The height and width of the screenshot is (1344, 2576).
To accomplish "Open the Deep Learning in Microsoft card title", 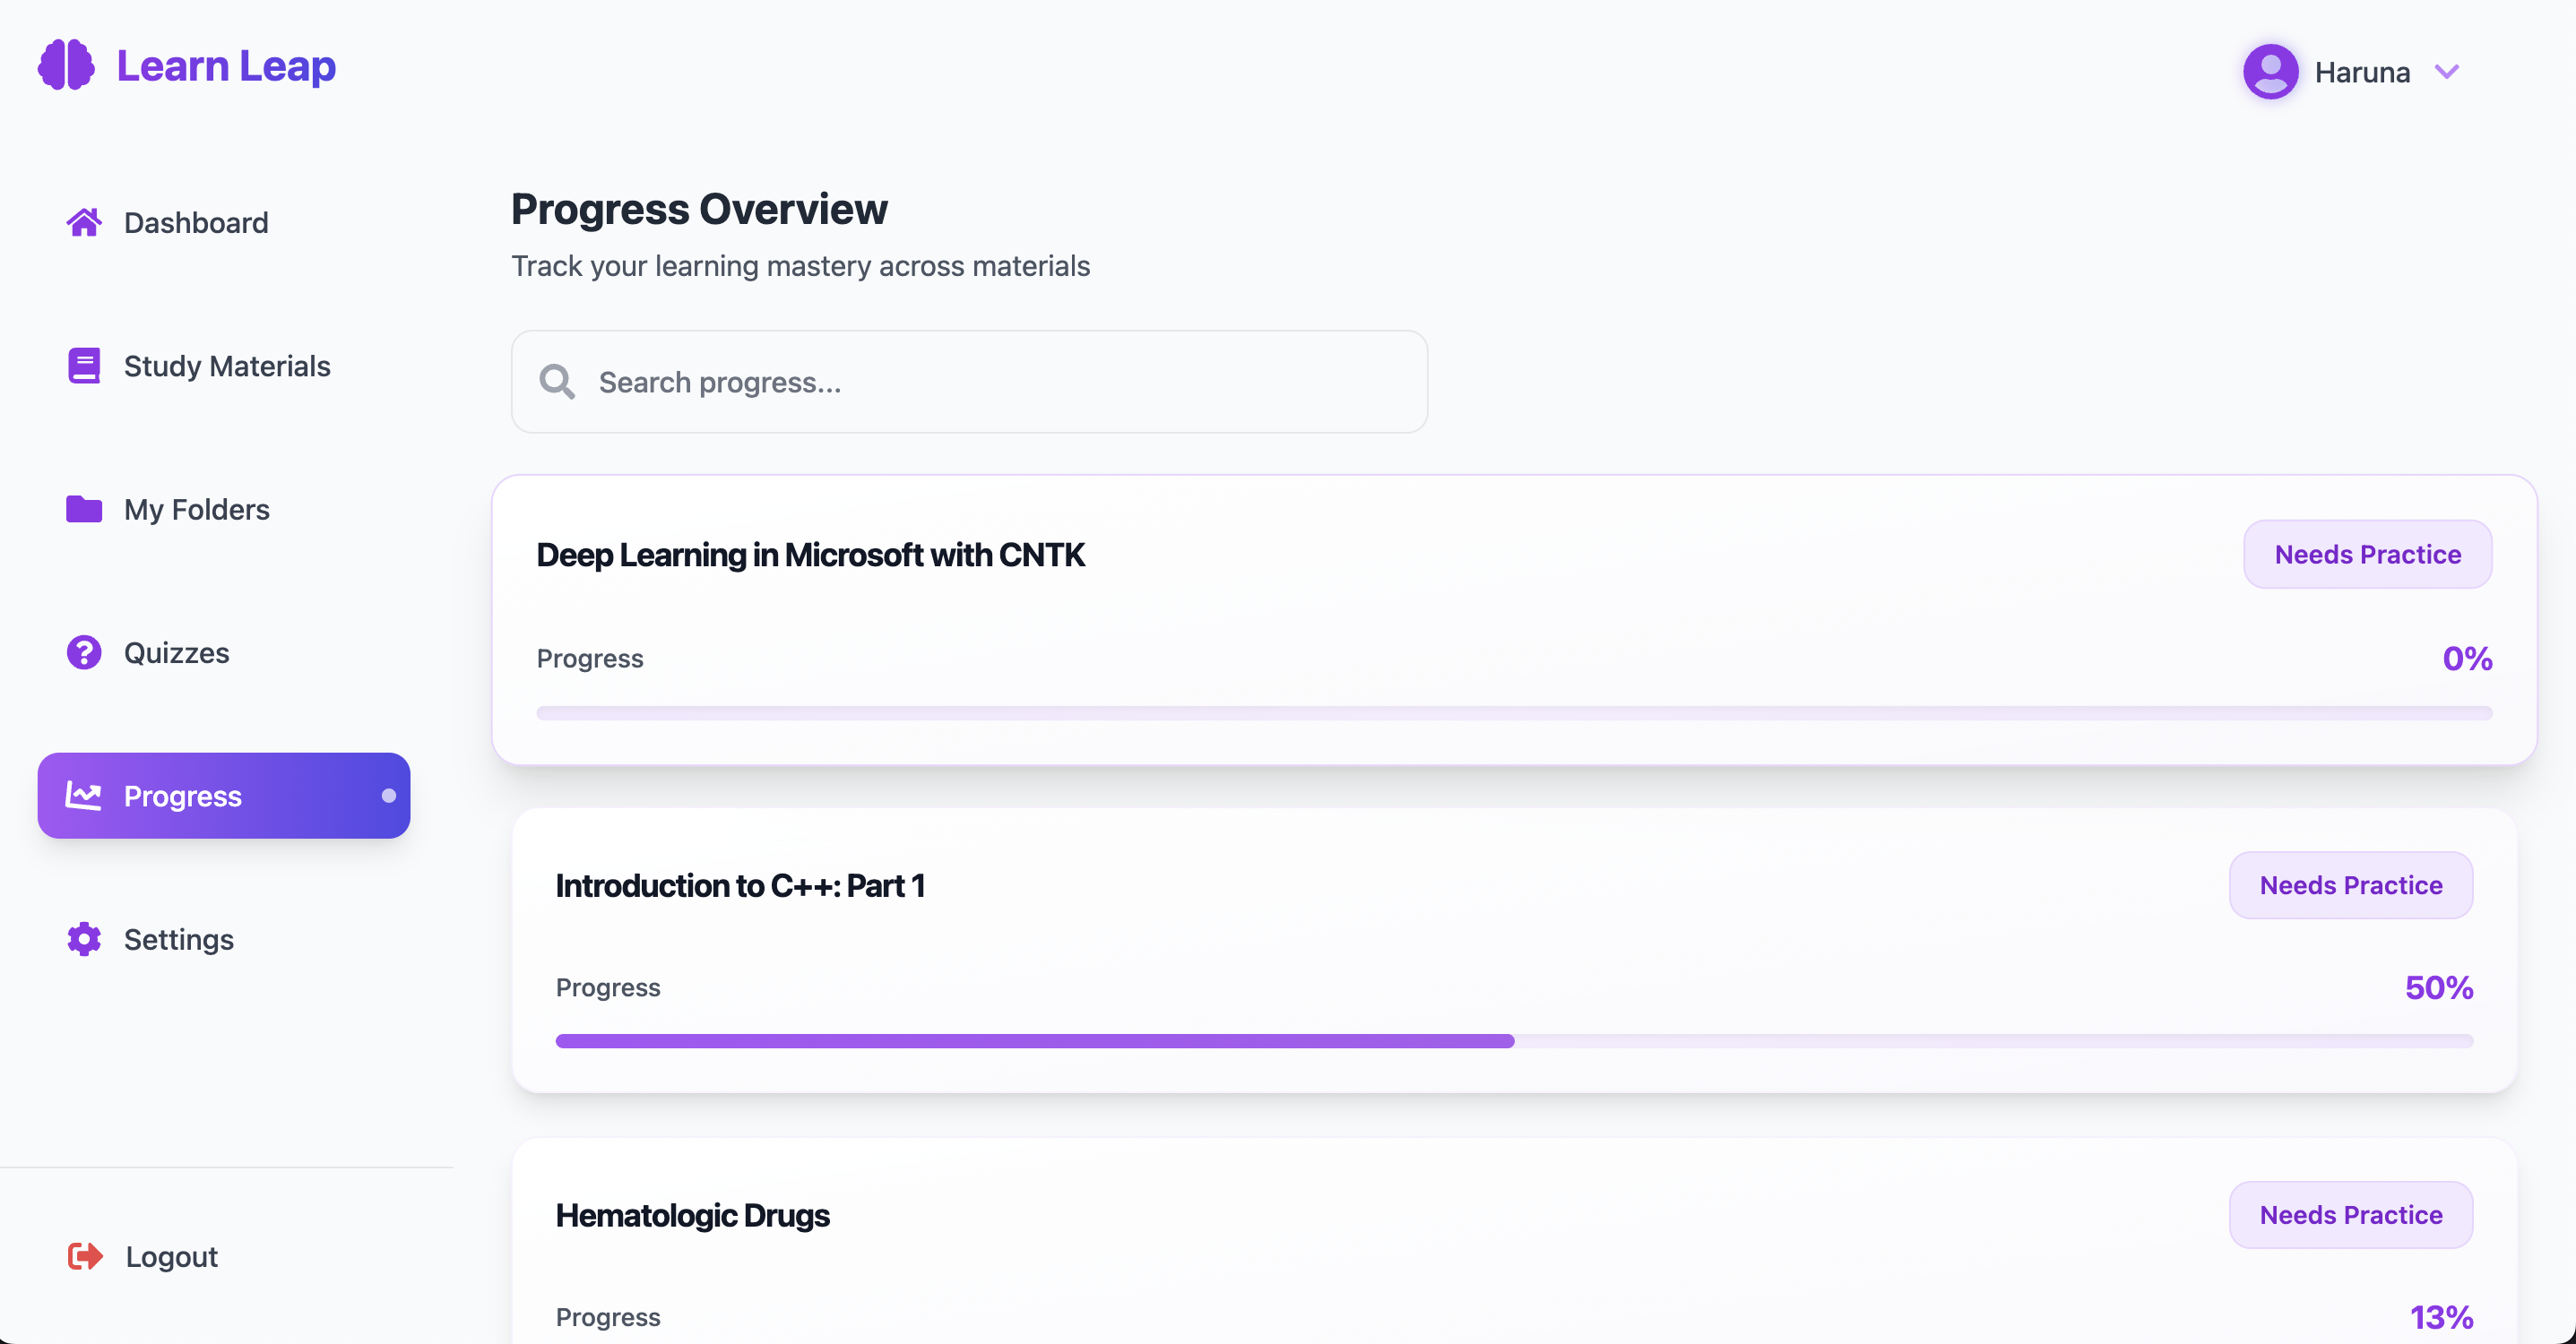I will 810,555.
